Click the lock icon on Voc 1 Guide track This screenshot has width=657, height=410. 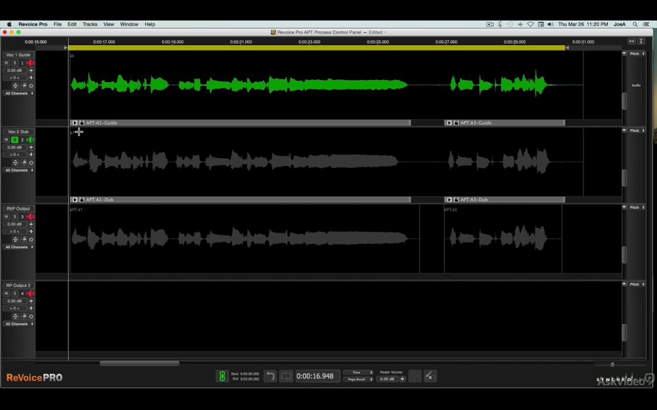coord(24,86)
